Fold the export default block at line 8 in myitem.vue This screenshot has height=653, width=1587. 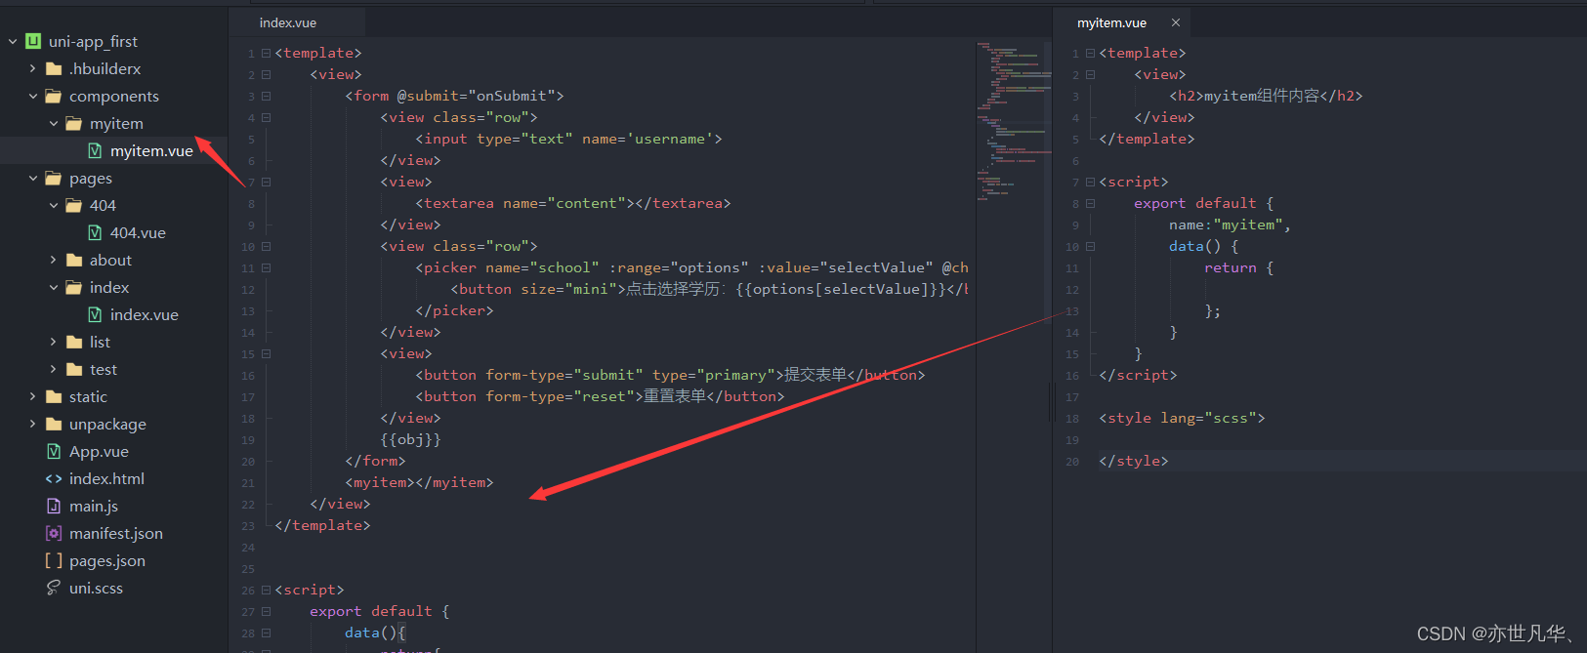1090,204
